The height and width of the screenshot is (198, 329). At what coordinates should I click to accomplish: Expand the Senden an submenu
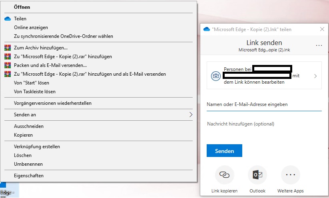[99, 115]
